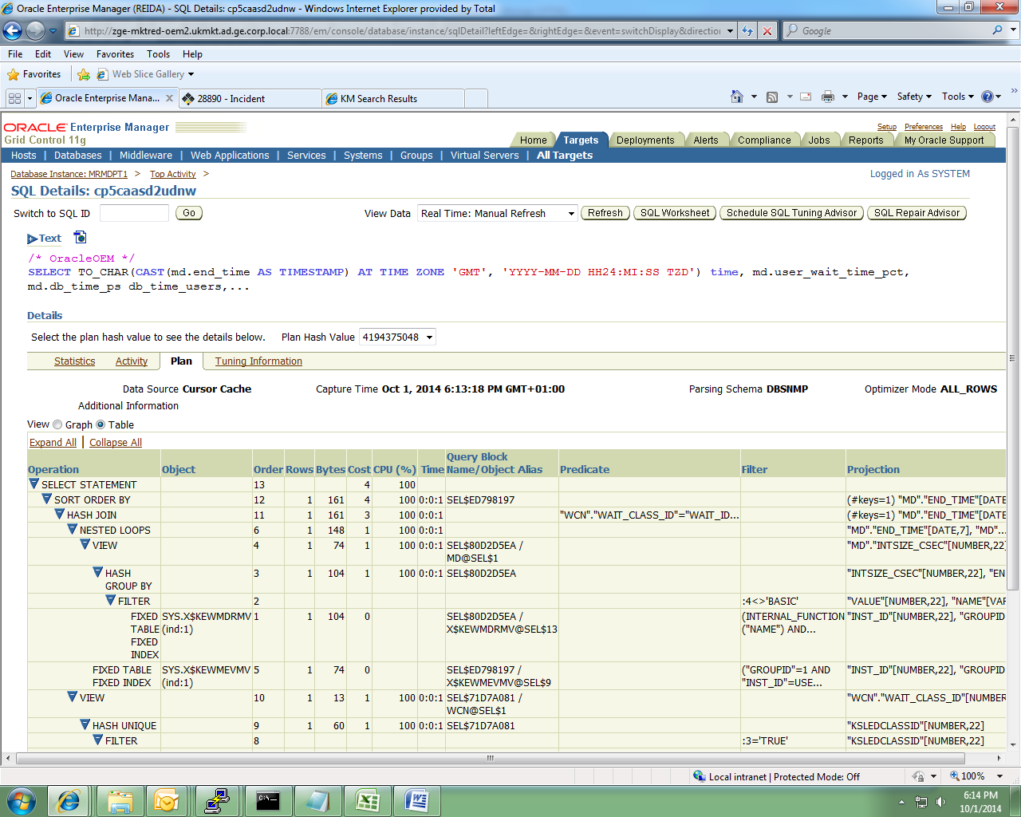Collapse the HASH JOIN row
The image size is (1021, 817).
[x=59, y=514]
